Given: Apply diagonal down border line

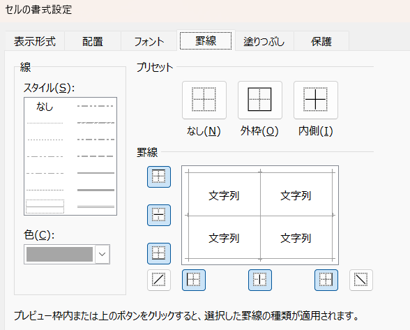Looking at the screenshot, I should (361, 280).
